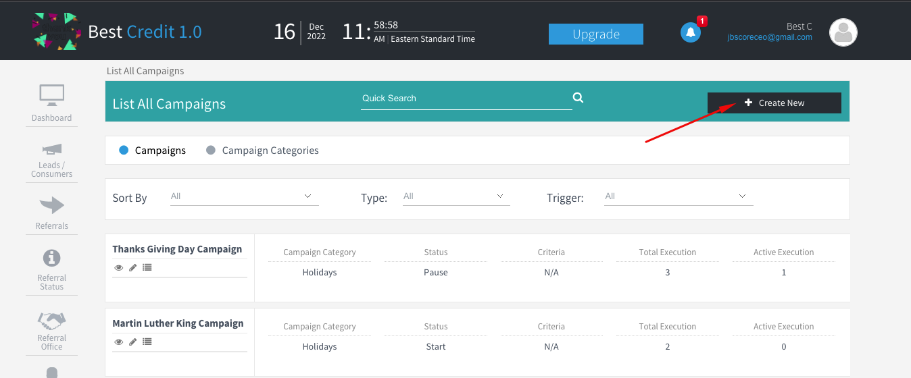The width and height of the screenshot is (911, 378).
Task: Click the Thanks Giving Day Campaign title
Action: [177, 249]
